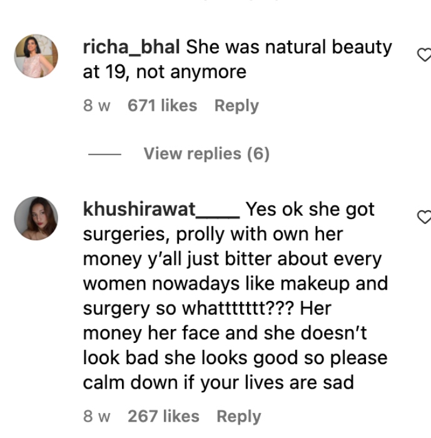Click the 8 w timestamp under khushirawat's comment
The image size is (431, 438).
[96, 416]
